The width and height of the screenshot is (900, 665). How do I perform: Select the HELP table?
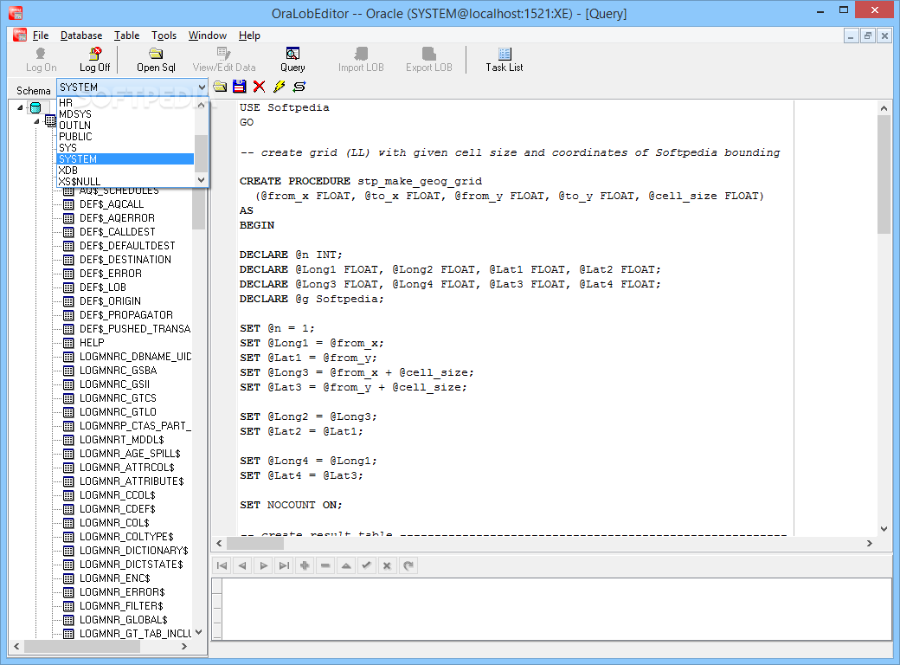click(x=92, y=343)
